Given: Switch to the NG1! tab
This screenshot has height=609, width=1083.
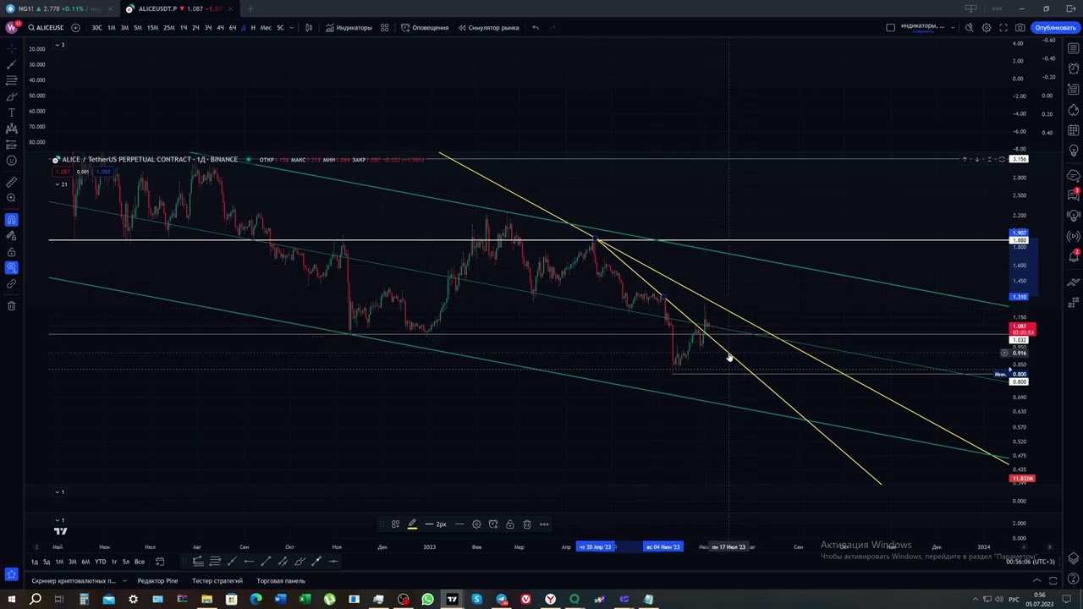Looking at the screenshot, I should click(58, 8).
